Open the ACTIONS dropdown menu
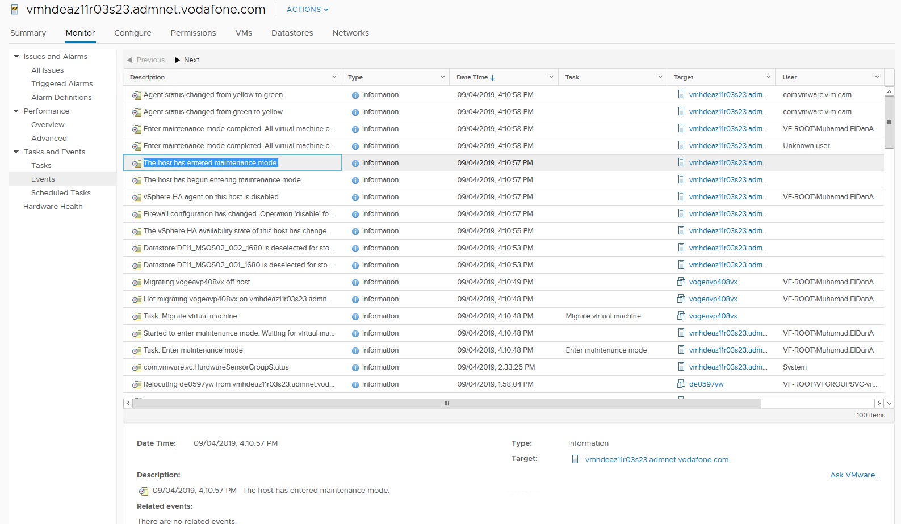The width and height of the screenshot is (901, 524). [x=307, y=10]
